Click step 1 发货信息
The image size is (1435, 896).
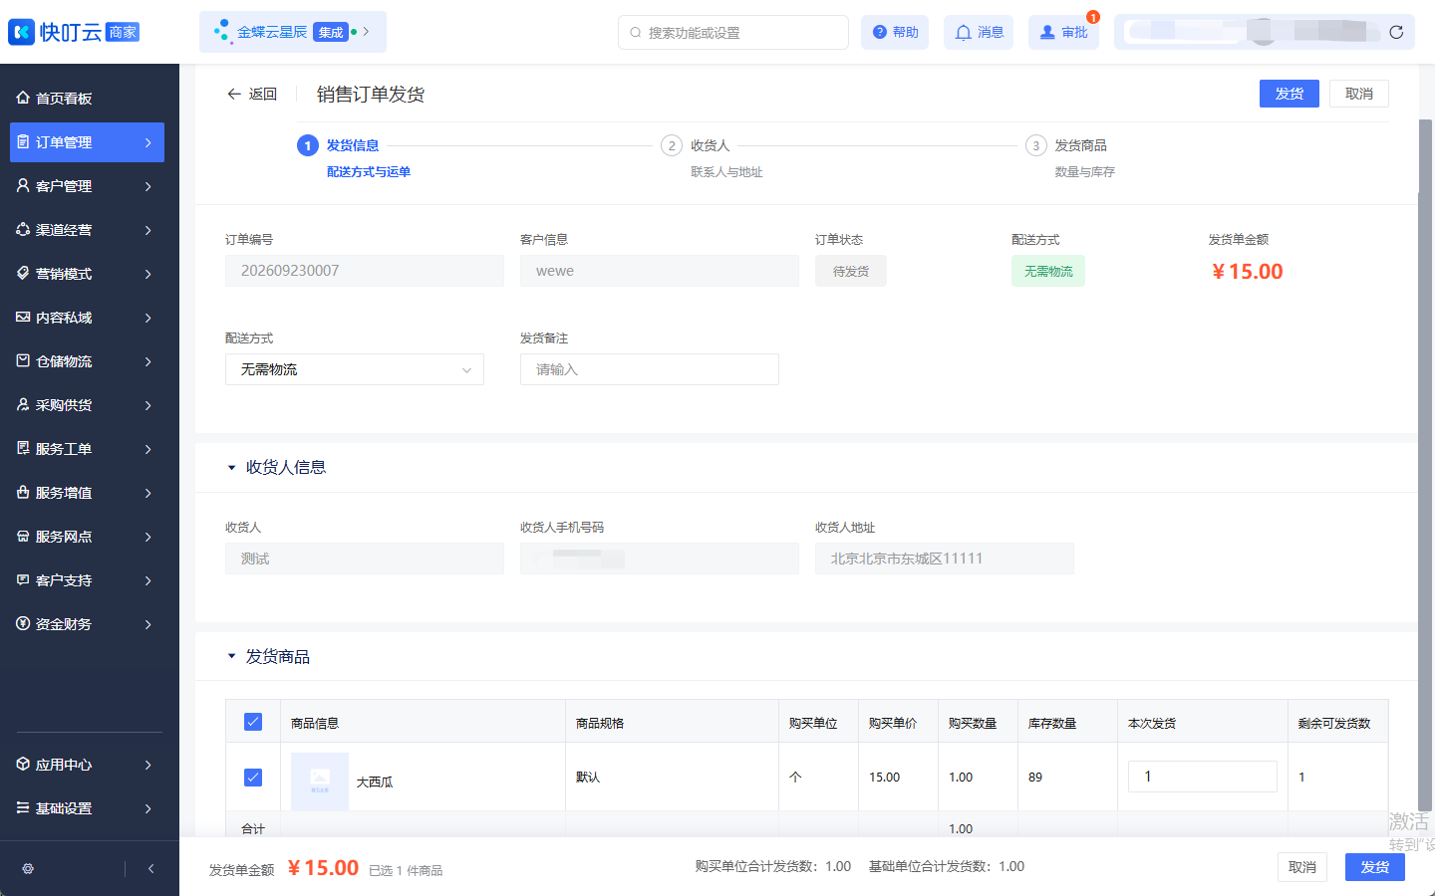pyautogui.click(x=353, y=145)
